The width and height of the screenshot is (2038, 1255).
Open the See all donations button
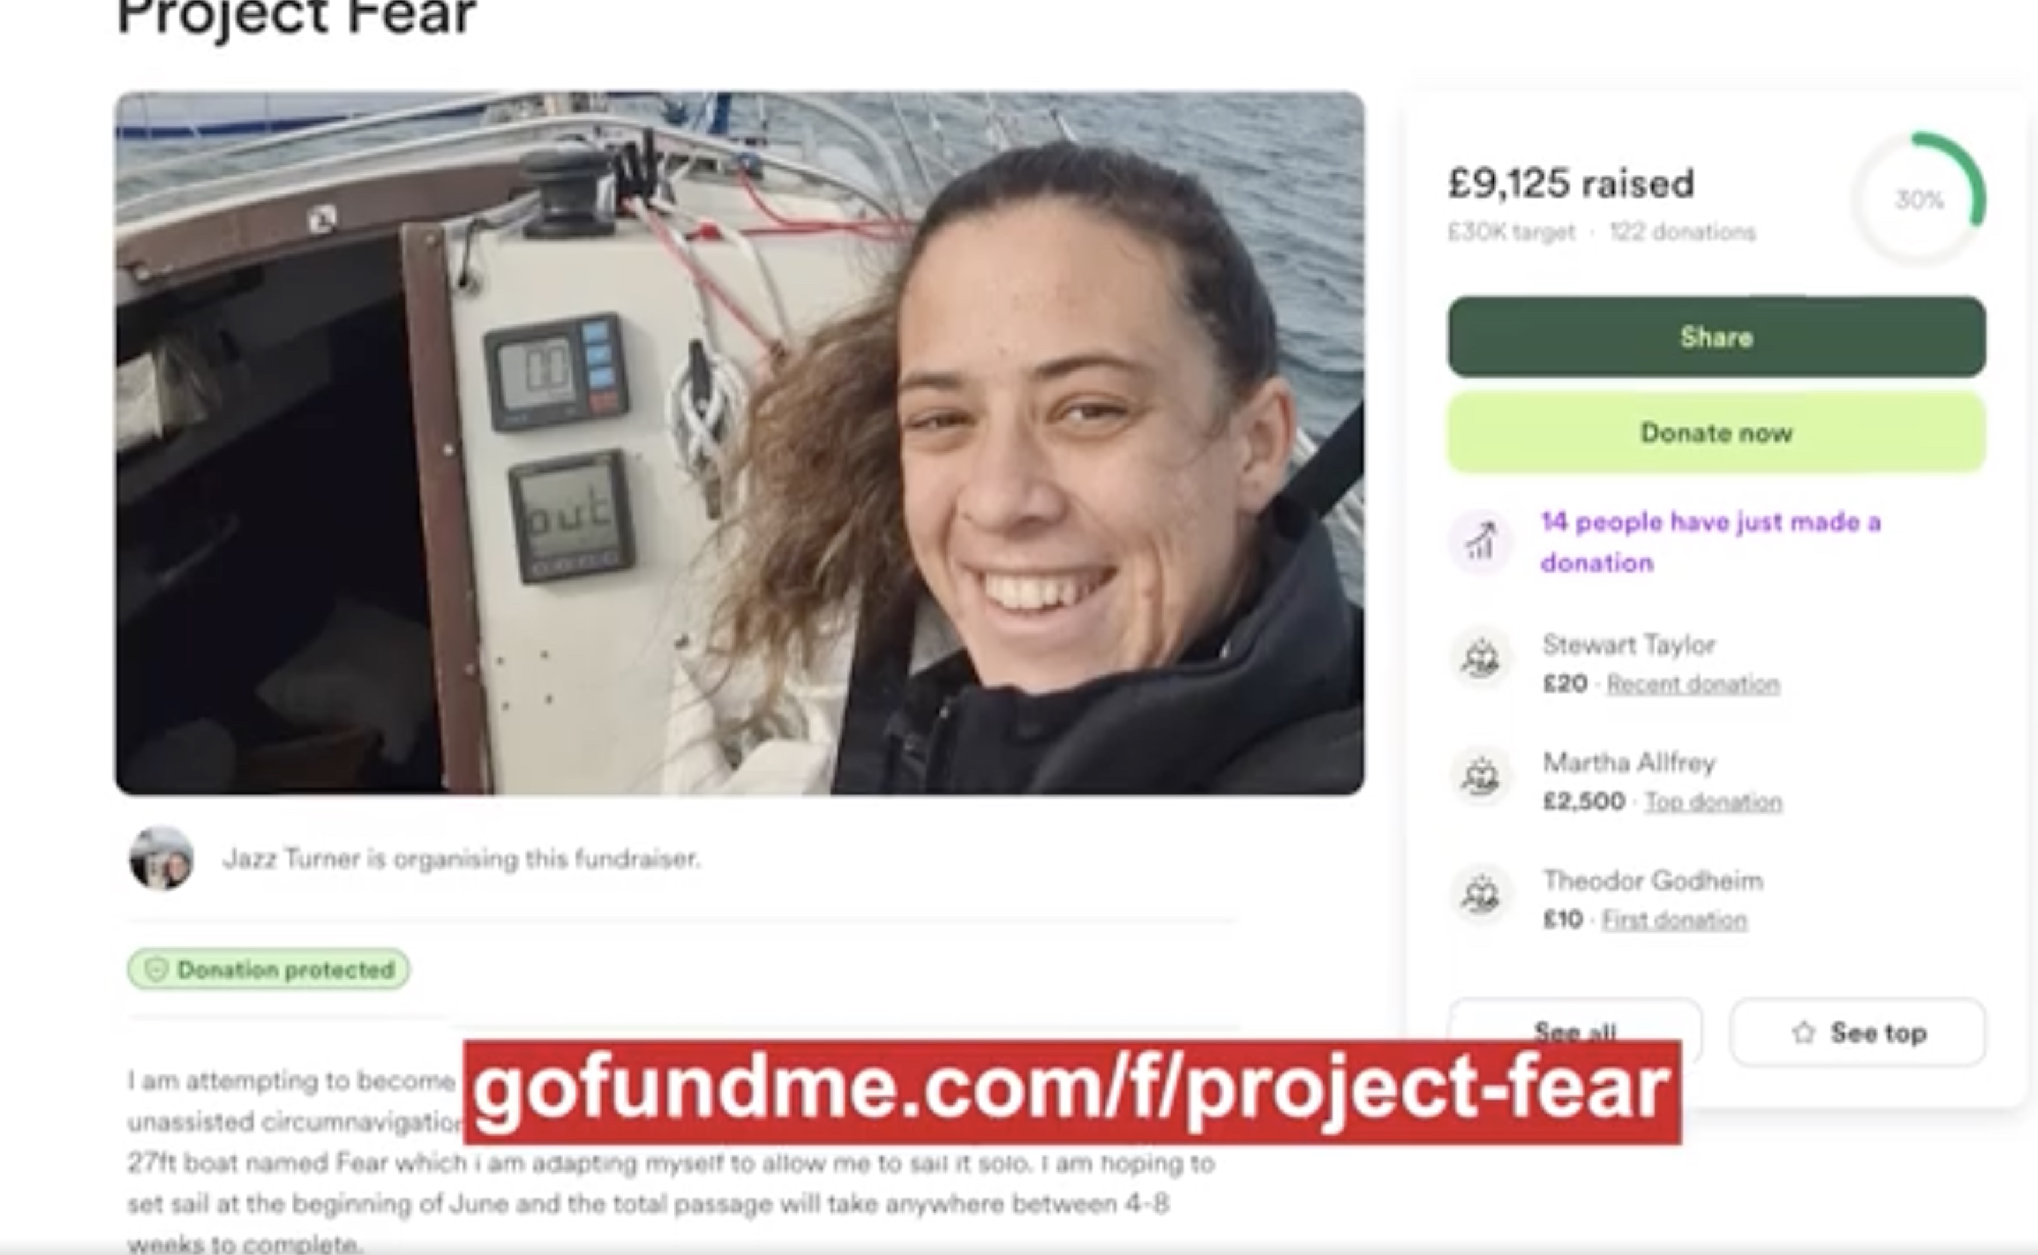click(x=1575, y=1029)
